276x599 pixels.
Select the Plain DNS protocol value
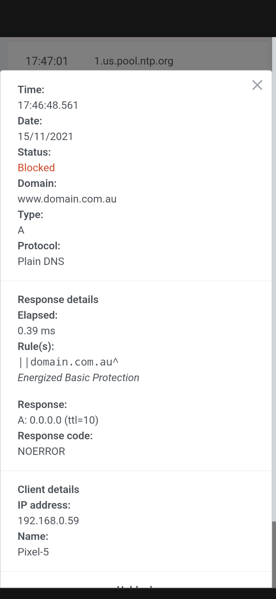point(41,261)
